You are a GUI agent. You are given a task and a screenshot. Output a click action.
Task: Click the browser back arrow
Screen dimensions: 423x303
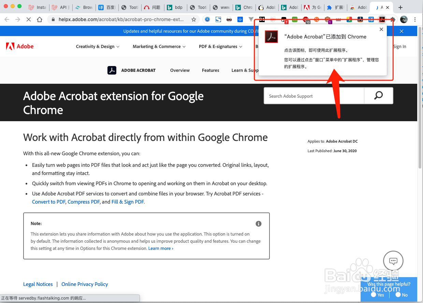(8, 19)
